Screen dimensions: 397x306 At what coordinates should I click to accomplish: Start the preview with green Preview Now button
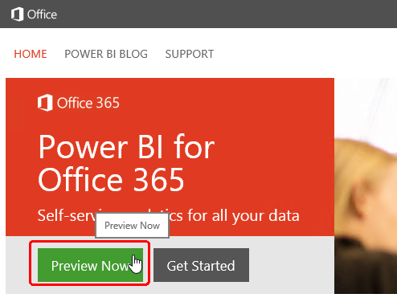tap(90, 265)
